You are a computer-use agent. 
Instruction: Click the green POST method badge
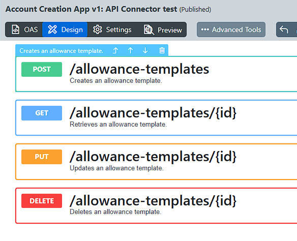pos(42,69)
